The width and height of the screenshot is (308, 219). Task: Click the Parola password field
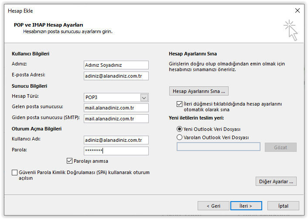(116, 151)
